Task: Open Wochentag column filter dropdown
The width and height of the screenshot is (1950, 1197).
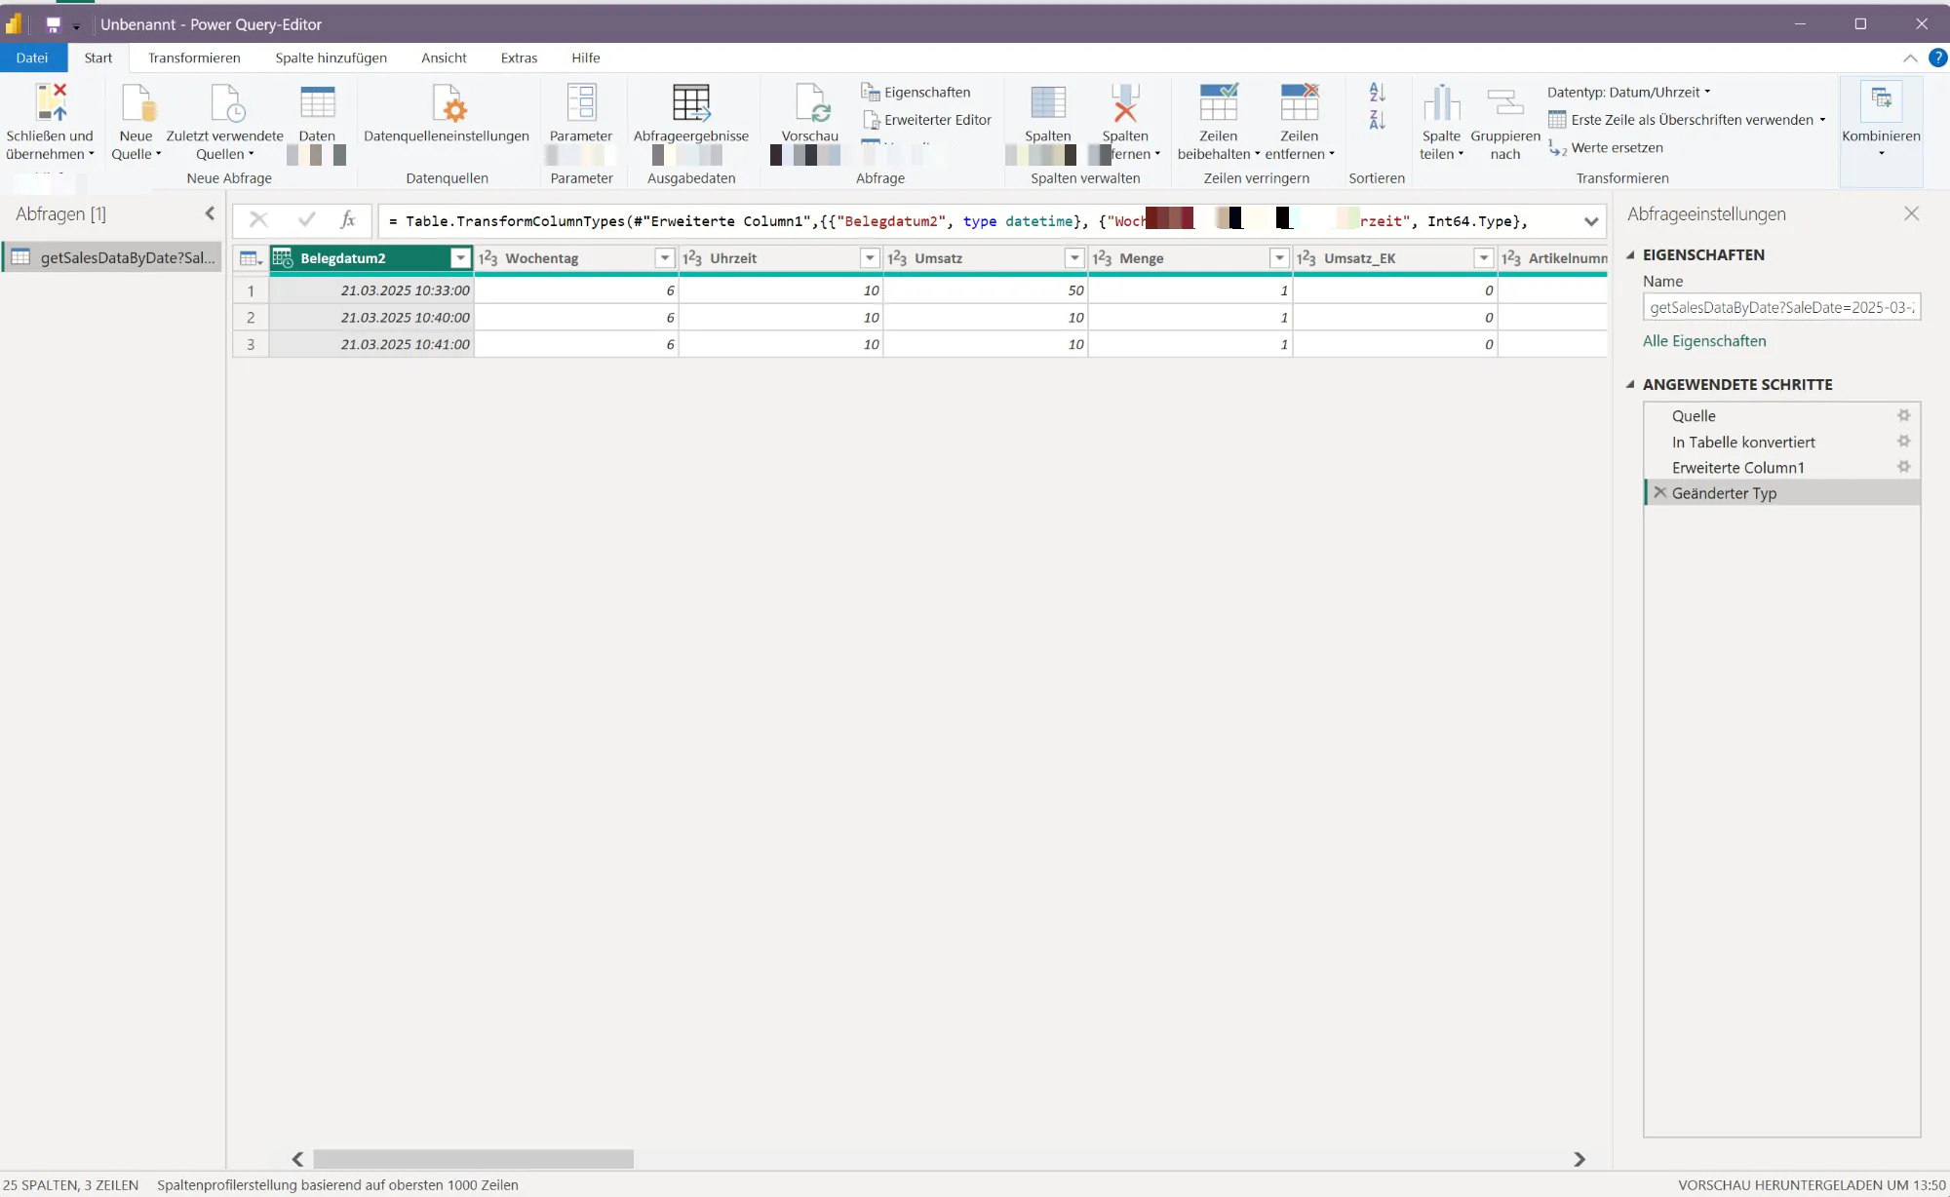Action: [665, 258]
